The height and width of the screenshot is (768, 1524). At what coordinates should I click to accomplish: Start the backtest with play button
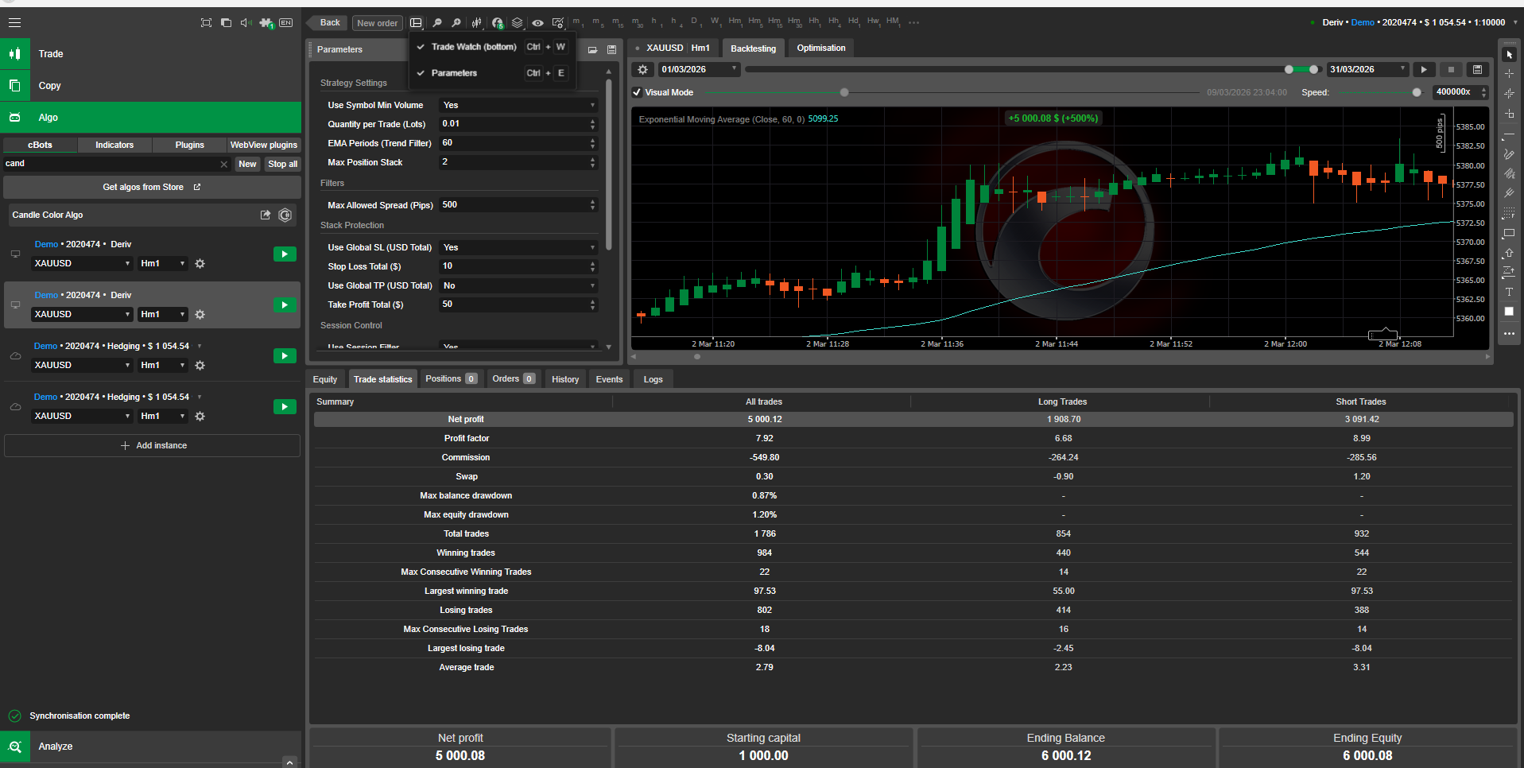(1424, 70)
